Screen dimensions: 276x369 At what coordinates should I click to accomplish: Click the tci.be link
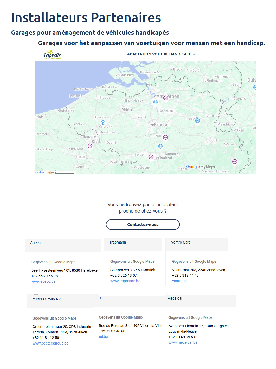click(x=103, y=337)
